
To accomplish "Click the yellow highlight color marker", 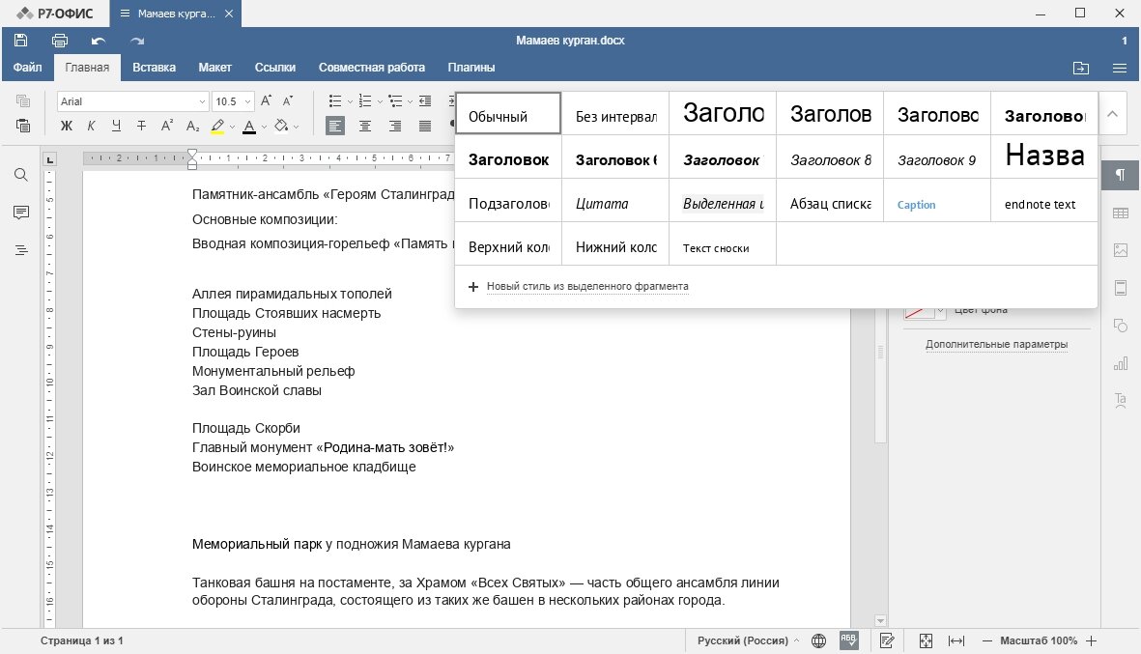I will pos(216,127).
